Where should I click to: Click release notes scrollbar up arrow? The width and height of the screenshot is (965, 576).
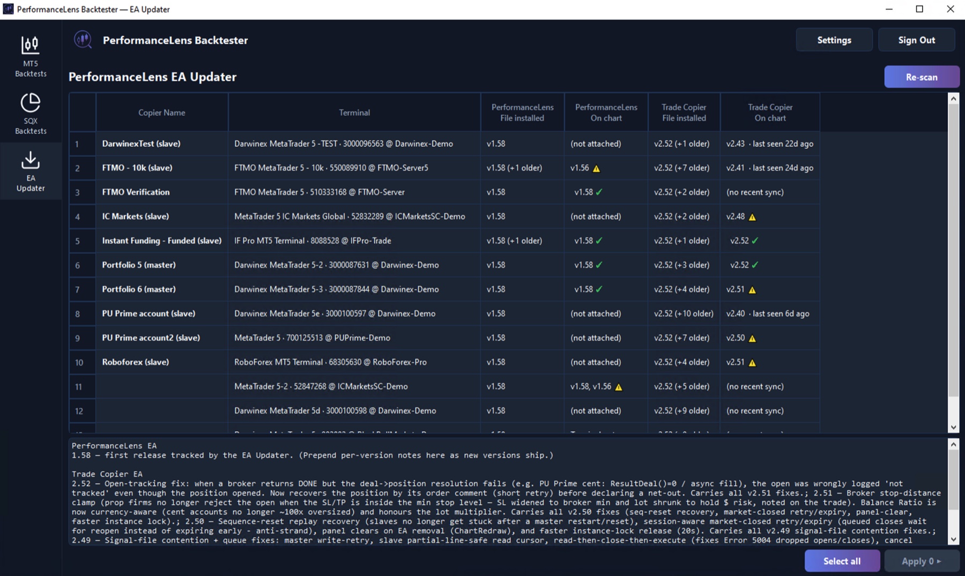(953, 444)
